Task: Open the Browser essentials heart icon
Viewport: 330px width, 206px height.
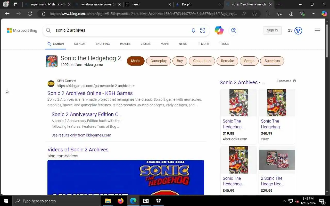Action: [302, 14]
